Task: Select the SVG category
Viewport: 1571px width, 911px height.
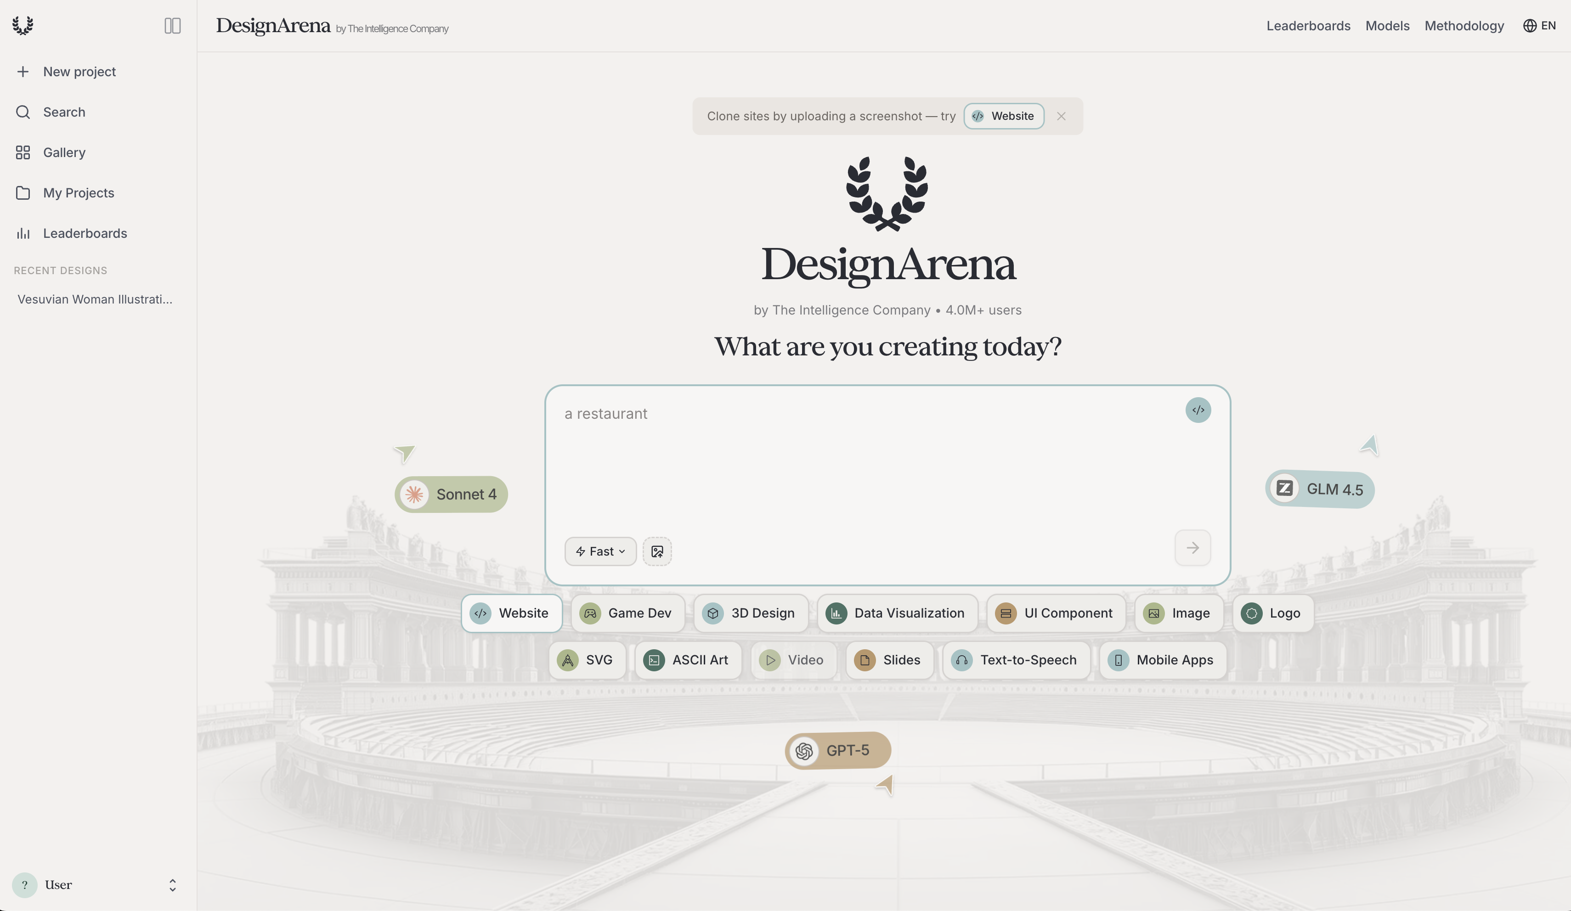Action: [x=587, y=660]
